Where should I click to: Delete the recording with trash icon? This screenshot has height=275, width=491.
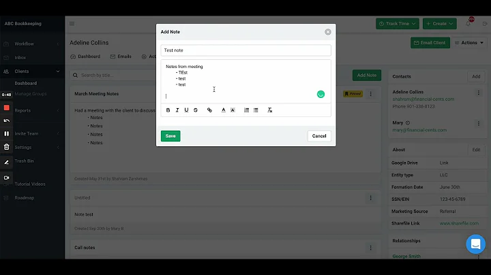(x=7, y=147)
